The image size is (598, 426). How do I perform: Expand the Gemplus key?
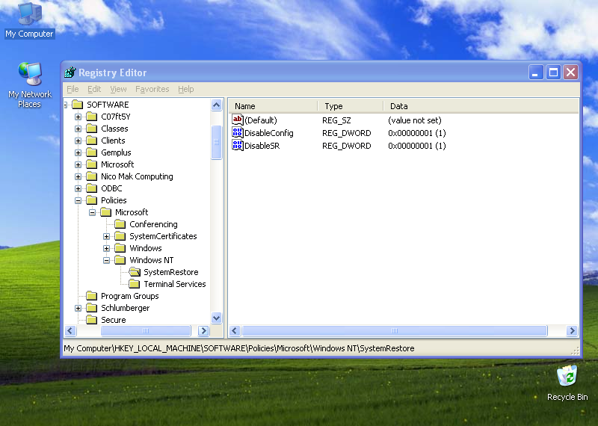pyautogui.click(x=78, y=152)
